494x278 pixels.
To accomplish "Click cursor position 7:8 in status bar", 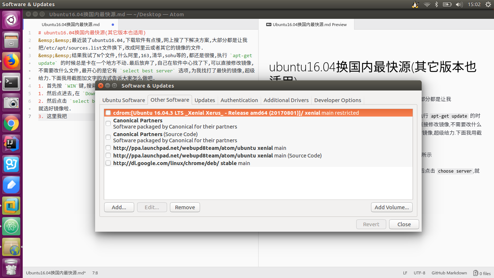I will coord(95,273).
